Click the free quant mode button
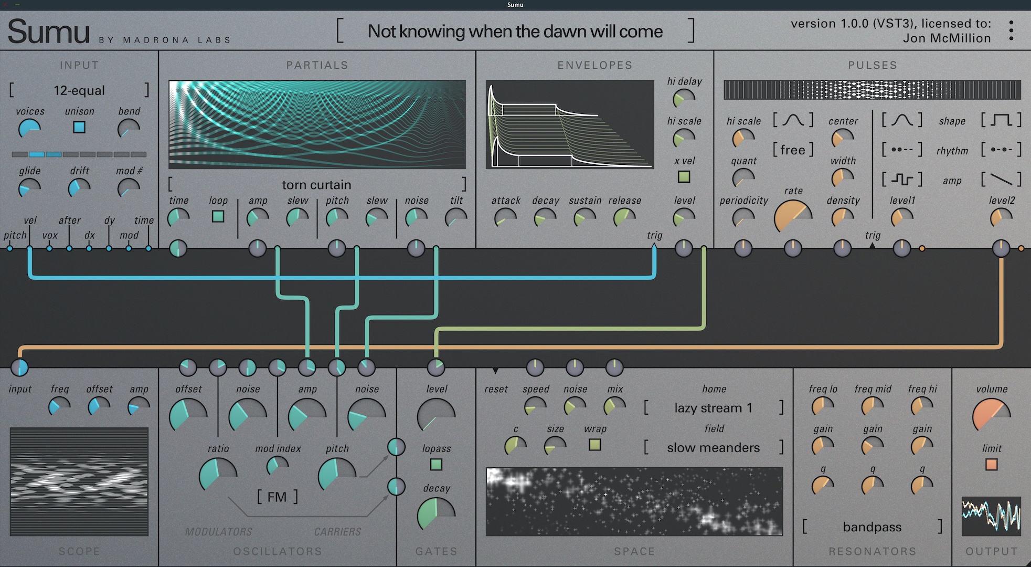1031x567 pixels. pyautogui.click(x=793, y=150)
